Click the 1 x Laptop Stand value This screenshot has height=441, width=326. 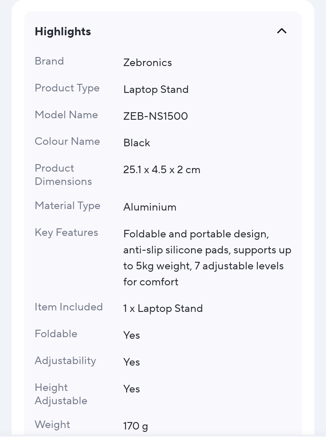click(163, 309)
